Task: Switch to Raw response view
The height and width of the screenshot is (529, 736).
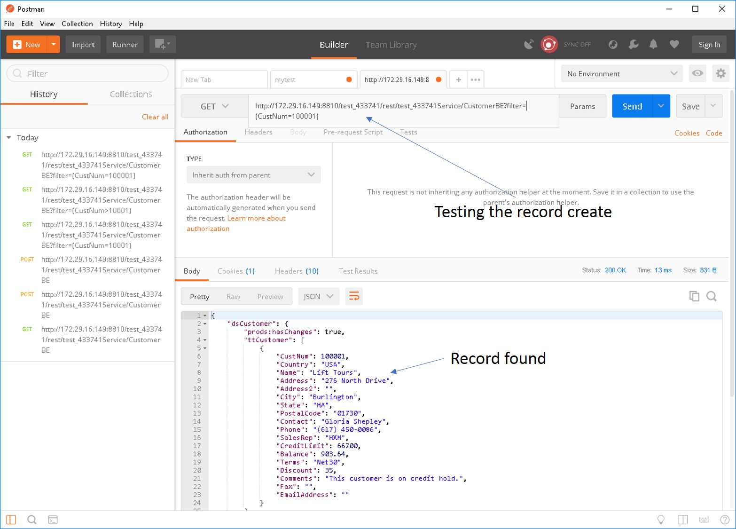Action: (233, 296)
